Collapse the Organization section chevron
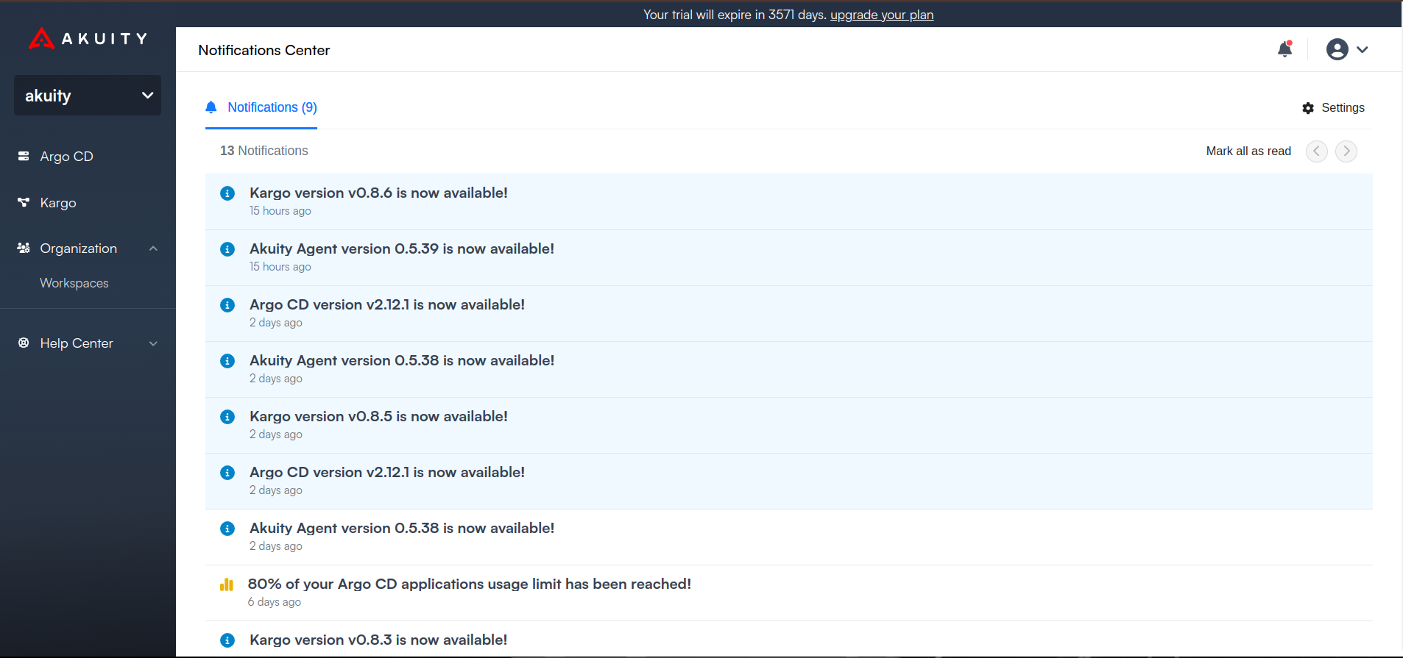Screen dimensions: 1403x658 (153, 248)
